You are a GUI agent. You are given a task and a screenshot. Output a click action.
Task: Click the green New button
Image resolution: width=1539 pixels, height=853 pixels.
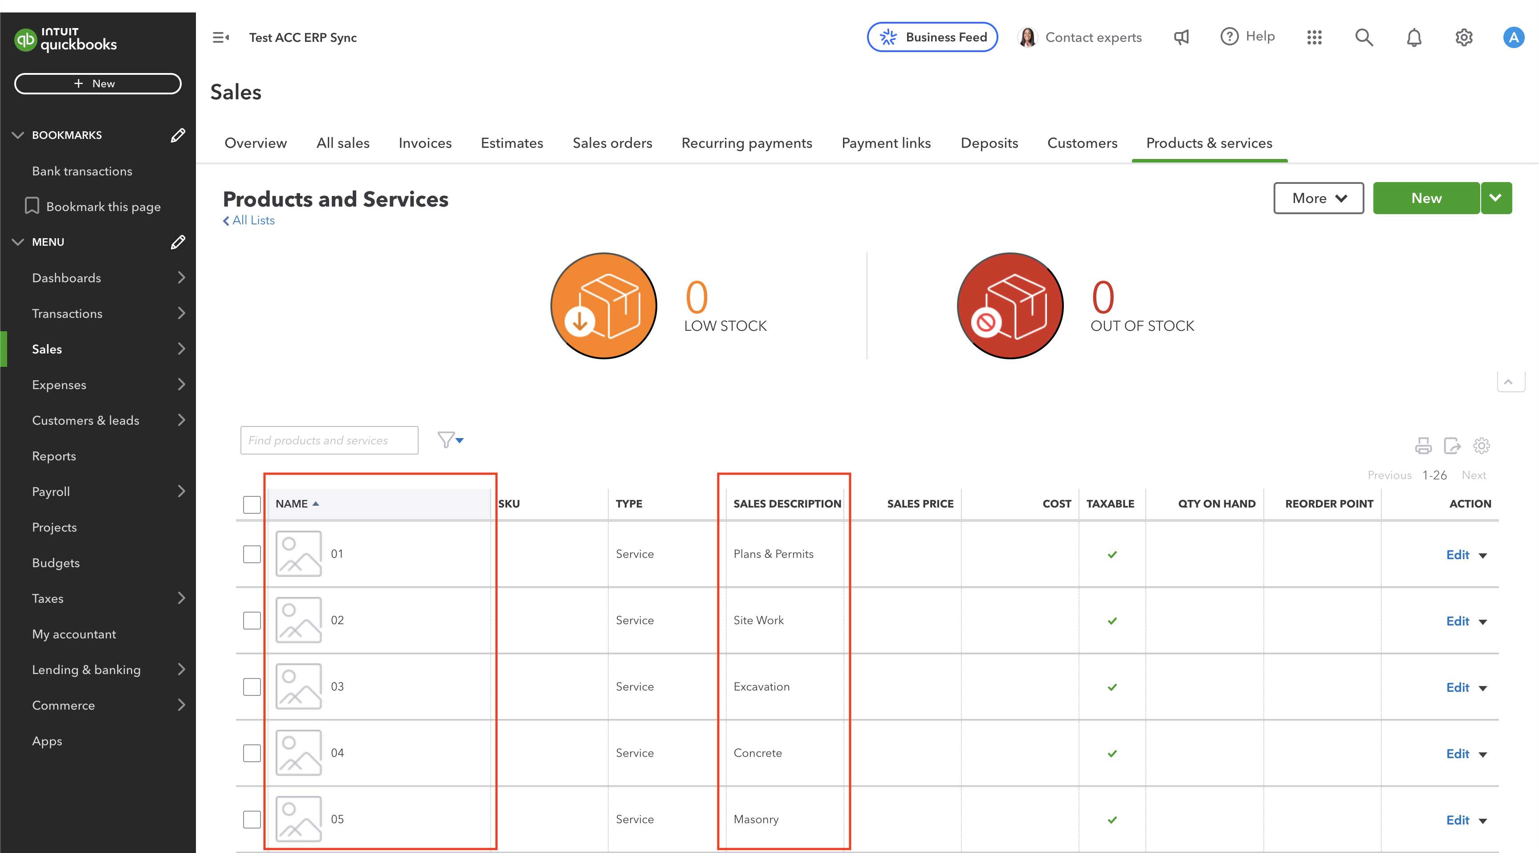[1426, 198]
